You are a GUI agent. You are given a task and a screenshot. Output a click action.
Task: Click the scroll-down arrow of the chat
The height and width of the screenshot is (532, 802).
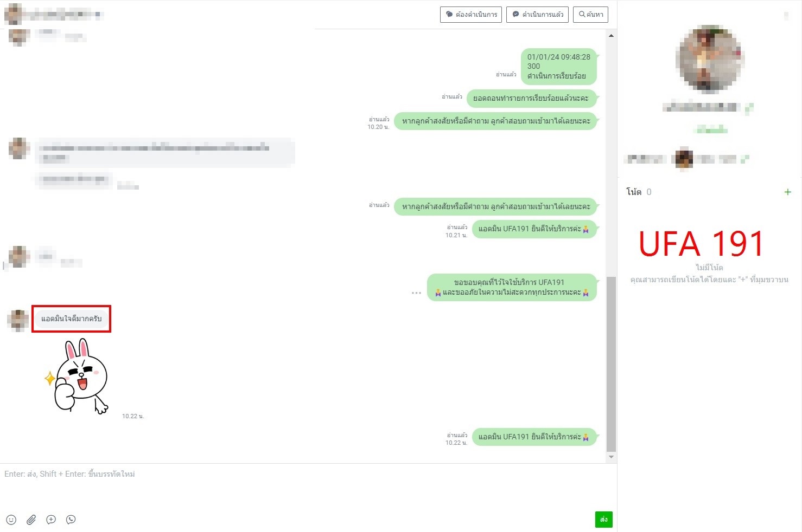point(611,457)
